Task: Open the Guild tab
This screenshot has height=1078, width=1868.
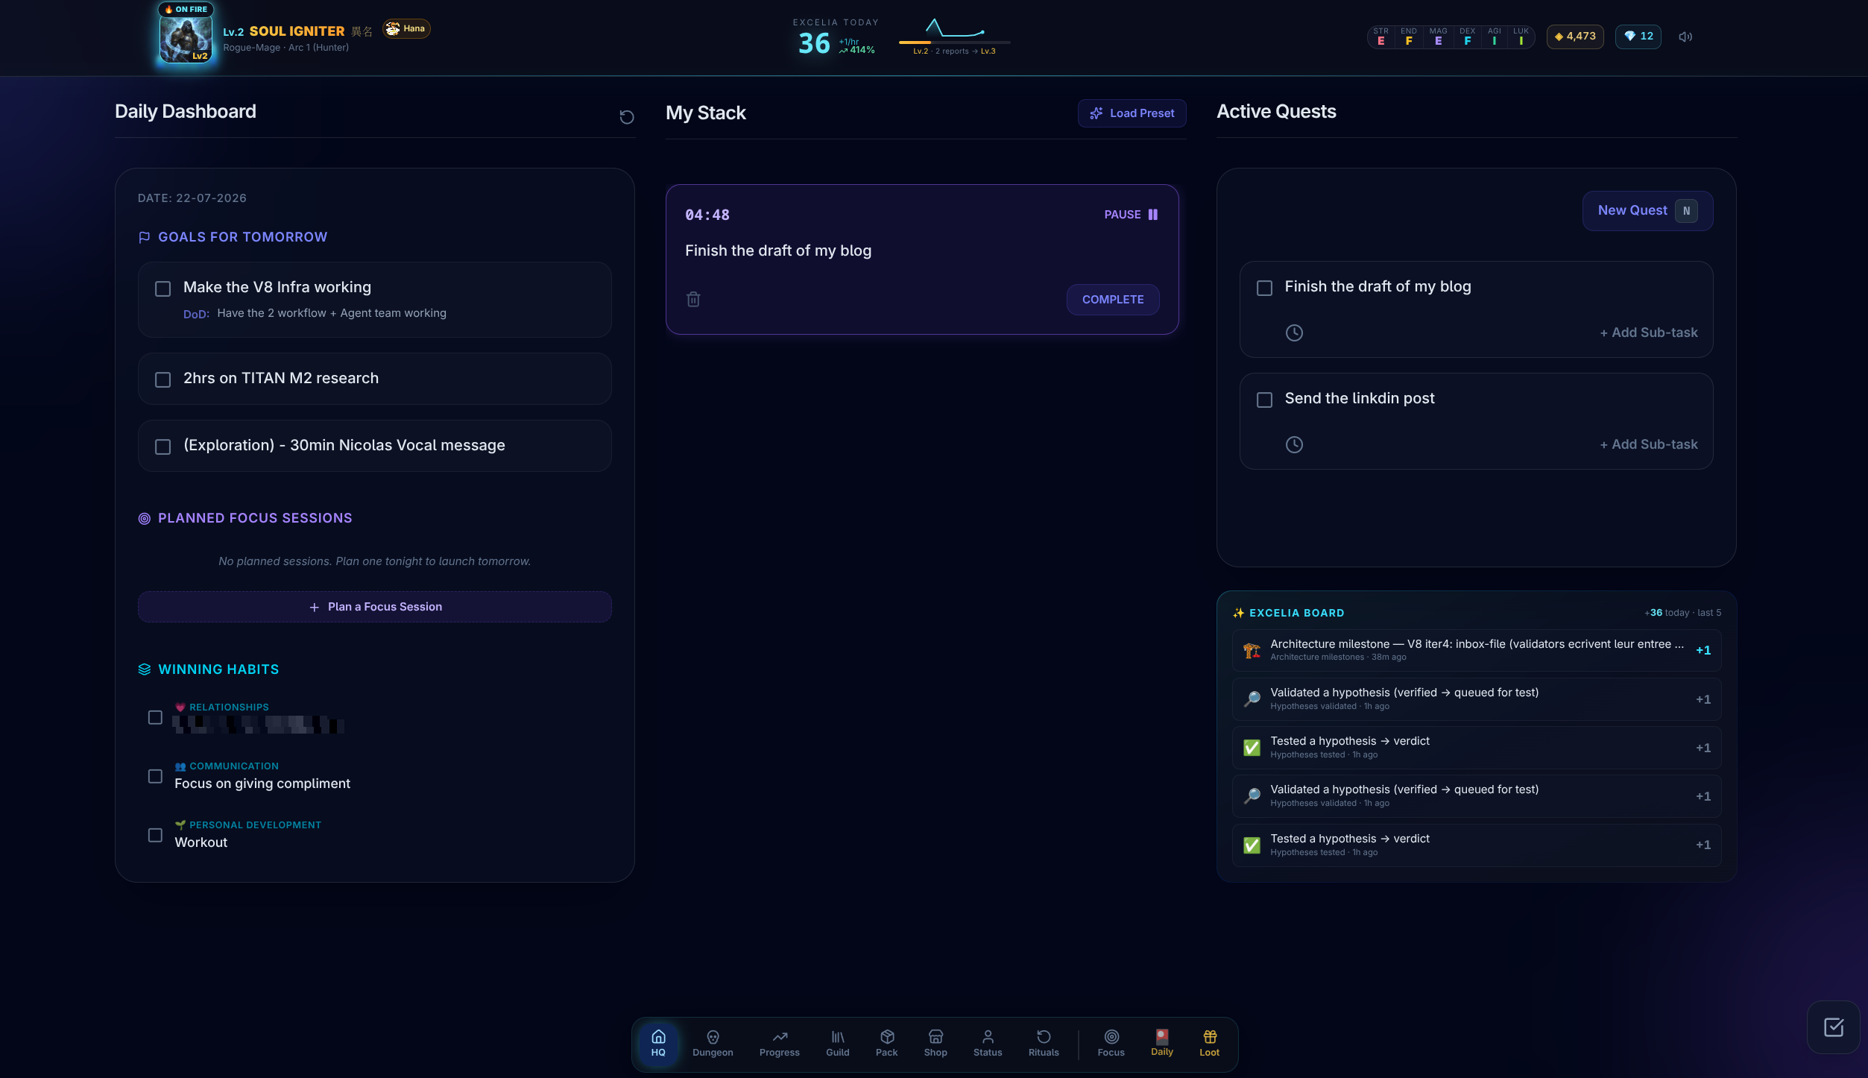Action: pyautogui.click(x=838, y=1043)
